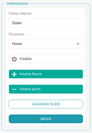Disable the Mostra frecce toggle
The height and width of the screenshot is (133, 92).
(x=46, y=74)
